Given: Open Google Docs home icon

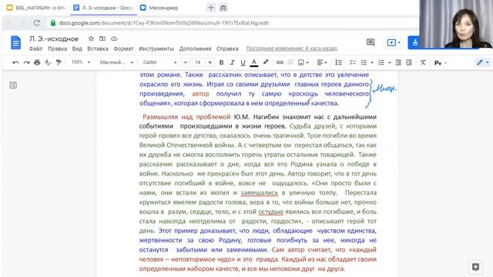Looking at the screenshot, I should click(x=15, y=43).
